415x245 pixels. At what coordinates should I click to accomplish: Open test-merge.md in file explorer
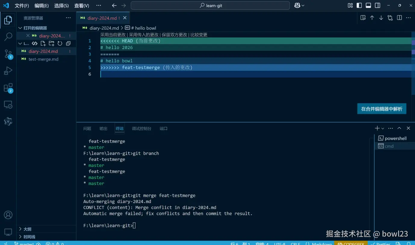46,59
